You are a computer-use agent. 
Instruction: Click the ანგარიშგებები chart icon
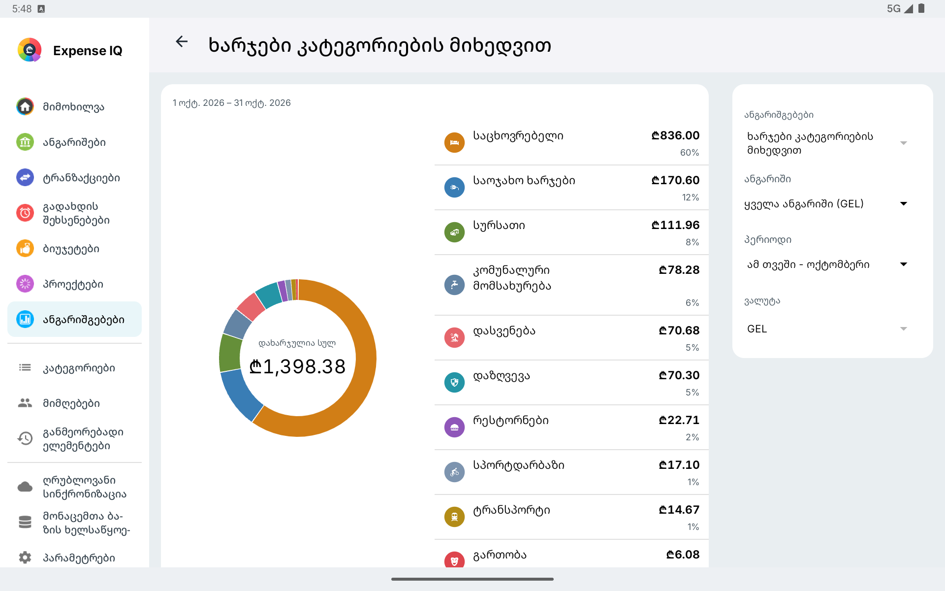click(25, 319)
